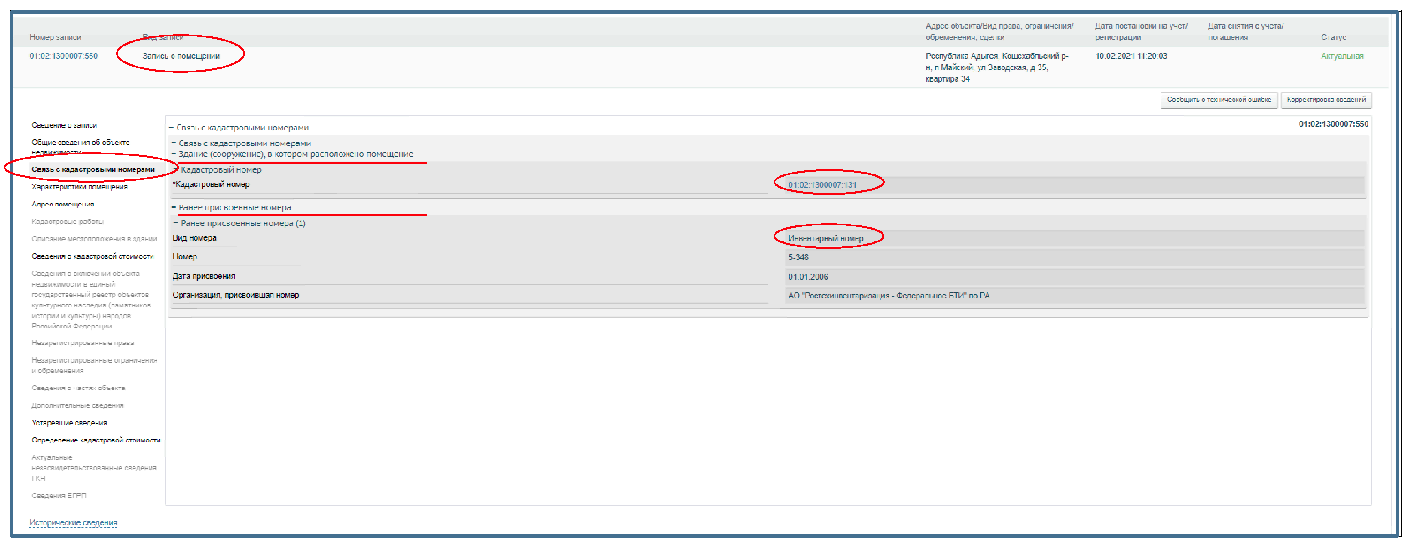Open record number 01:02:1300007:550 link
Viewport: 1417px width, 548px height.
[x=63, y=56]
